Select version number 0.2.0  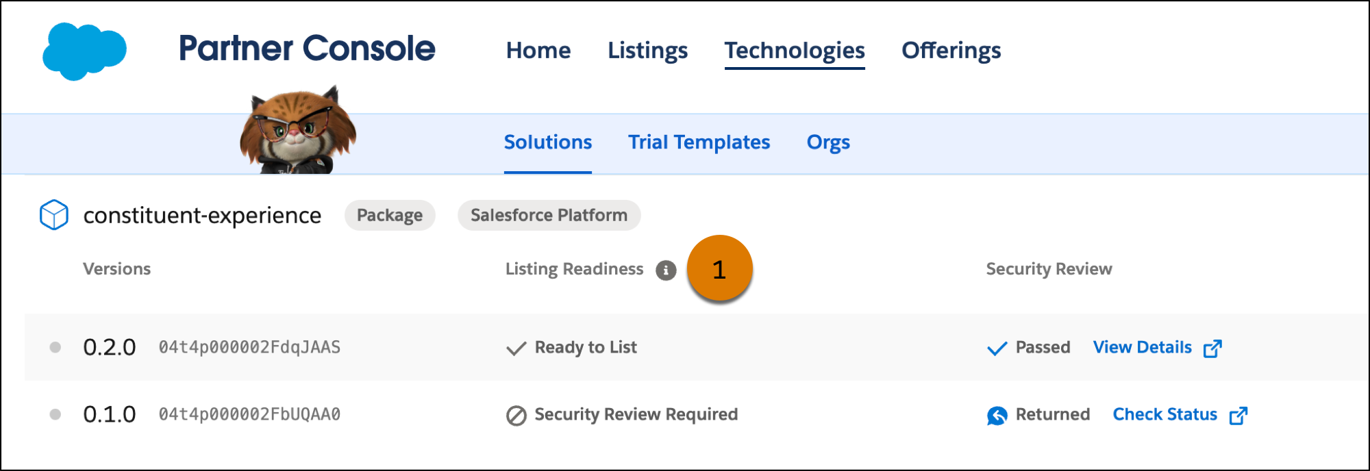tap(110, 348)
